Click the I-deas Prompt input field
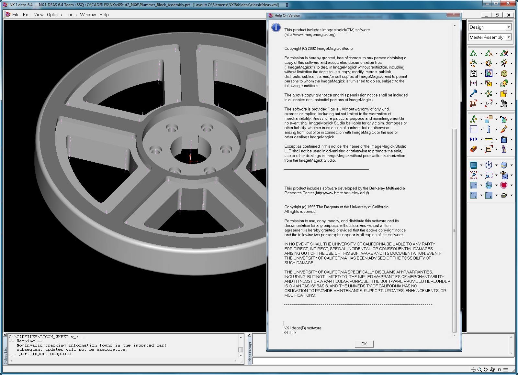The height and width of the screenshot is (375, 518). click(383, 361)
